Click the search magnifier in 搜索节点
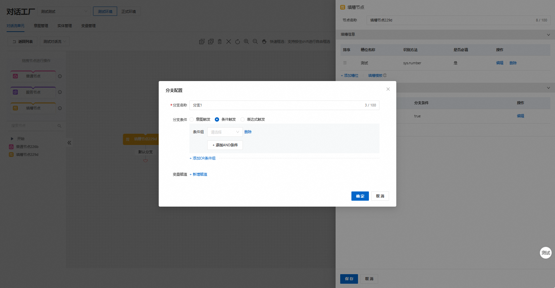Screen dimensions: 555x288 [59, 126]
